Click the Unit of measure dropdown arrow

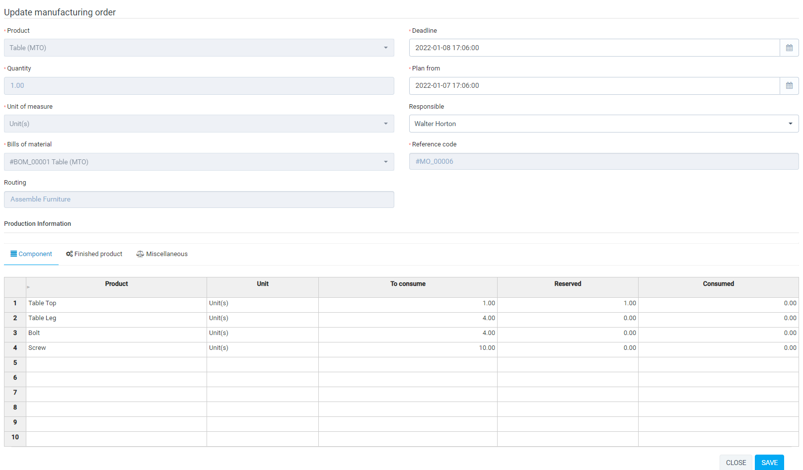coord(386,124)
